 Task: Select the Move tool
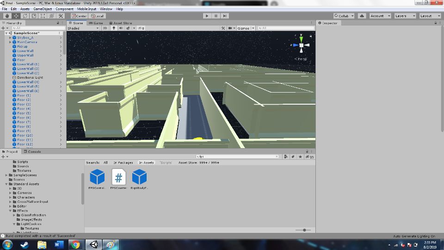pos(16,16)
